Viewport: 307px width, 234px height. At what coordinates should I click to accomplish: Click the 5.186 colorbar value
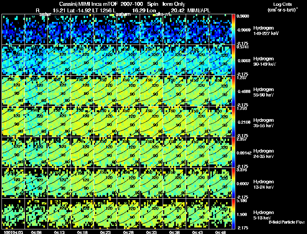242,201
